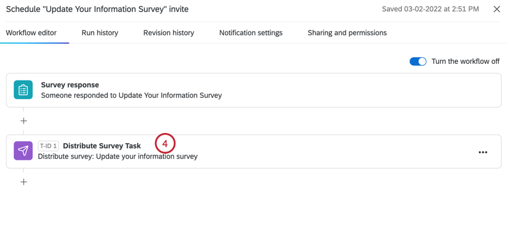
Task: Click the Survey response clipboard icon
Action: click(23, 90)
